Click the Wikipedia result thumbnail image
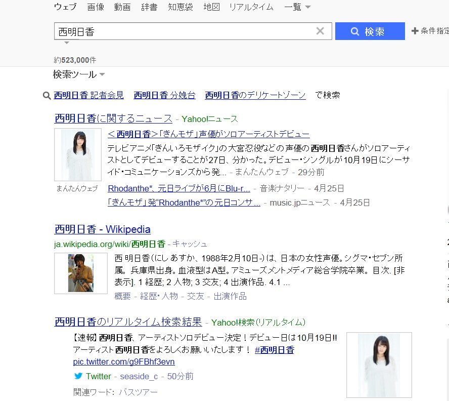The height and width of the screenshot is (401, 449). [81, 273]
